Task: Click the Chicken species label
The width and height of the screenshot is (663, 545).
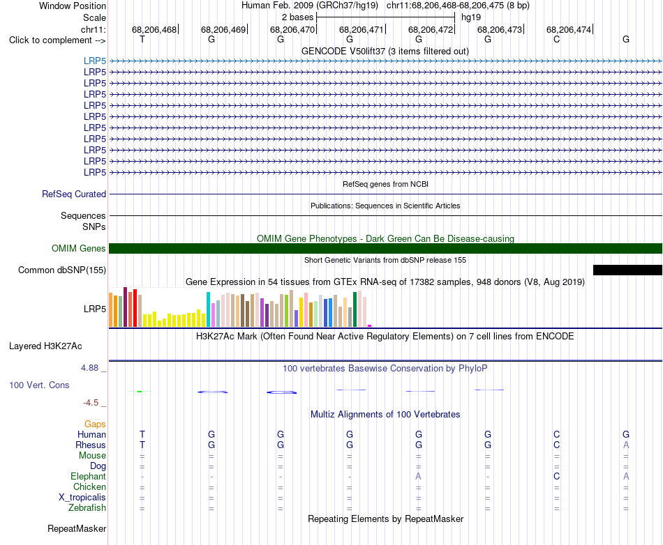Action: coord(89,486)
